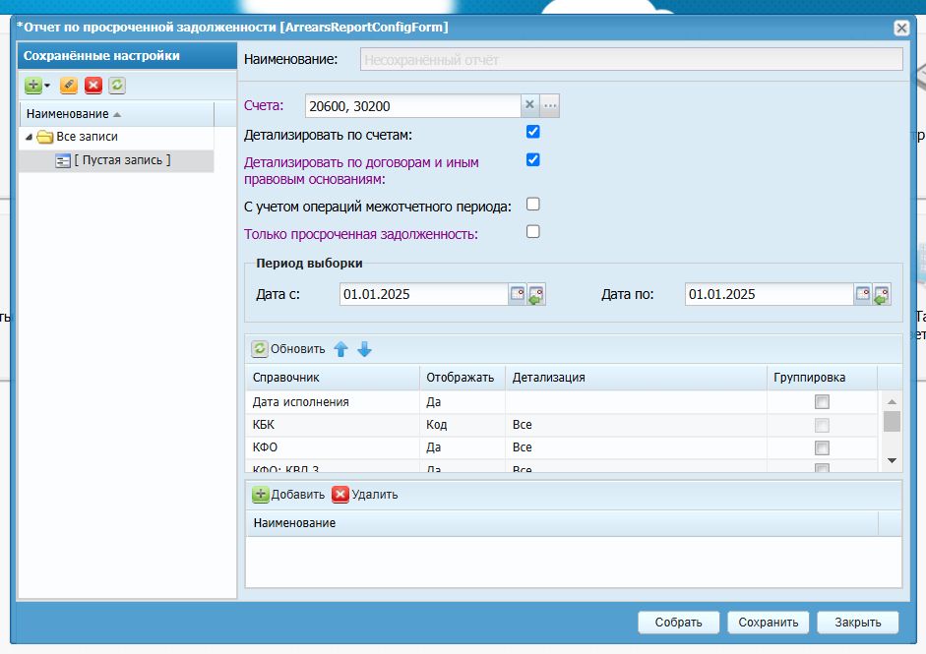Viewport: 926px width, 654px height.
Task: Move selected row down with blue arrow
Action: (x=364, y=349)
